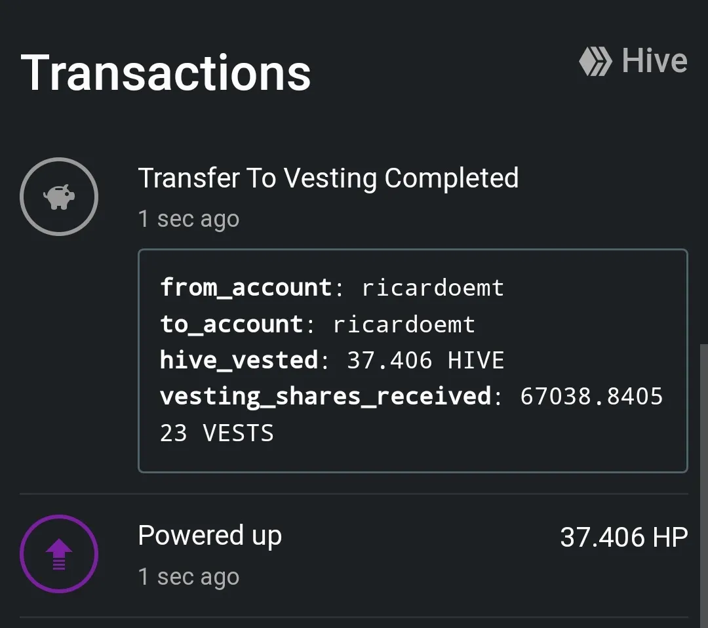Click the 23 VESTS text line

[x=217, y=433]
